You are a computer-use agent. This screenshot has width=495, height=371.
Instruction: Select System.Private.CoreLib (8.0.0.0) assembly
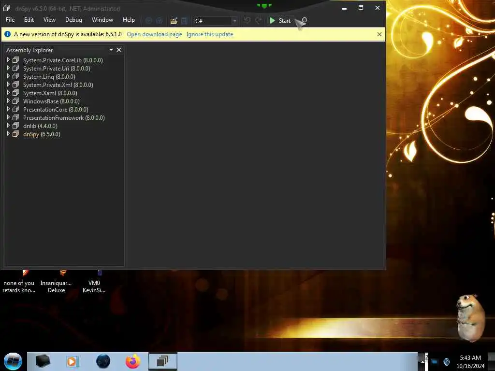pos(63,60)
